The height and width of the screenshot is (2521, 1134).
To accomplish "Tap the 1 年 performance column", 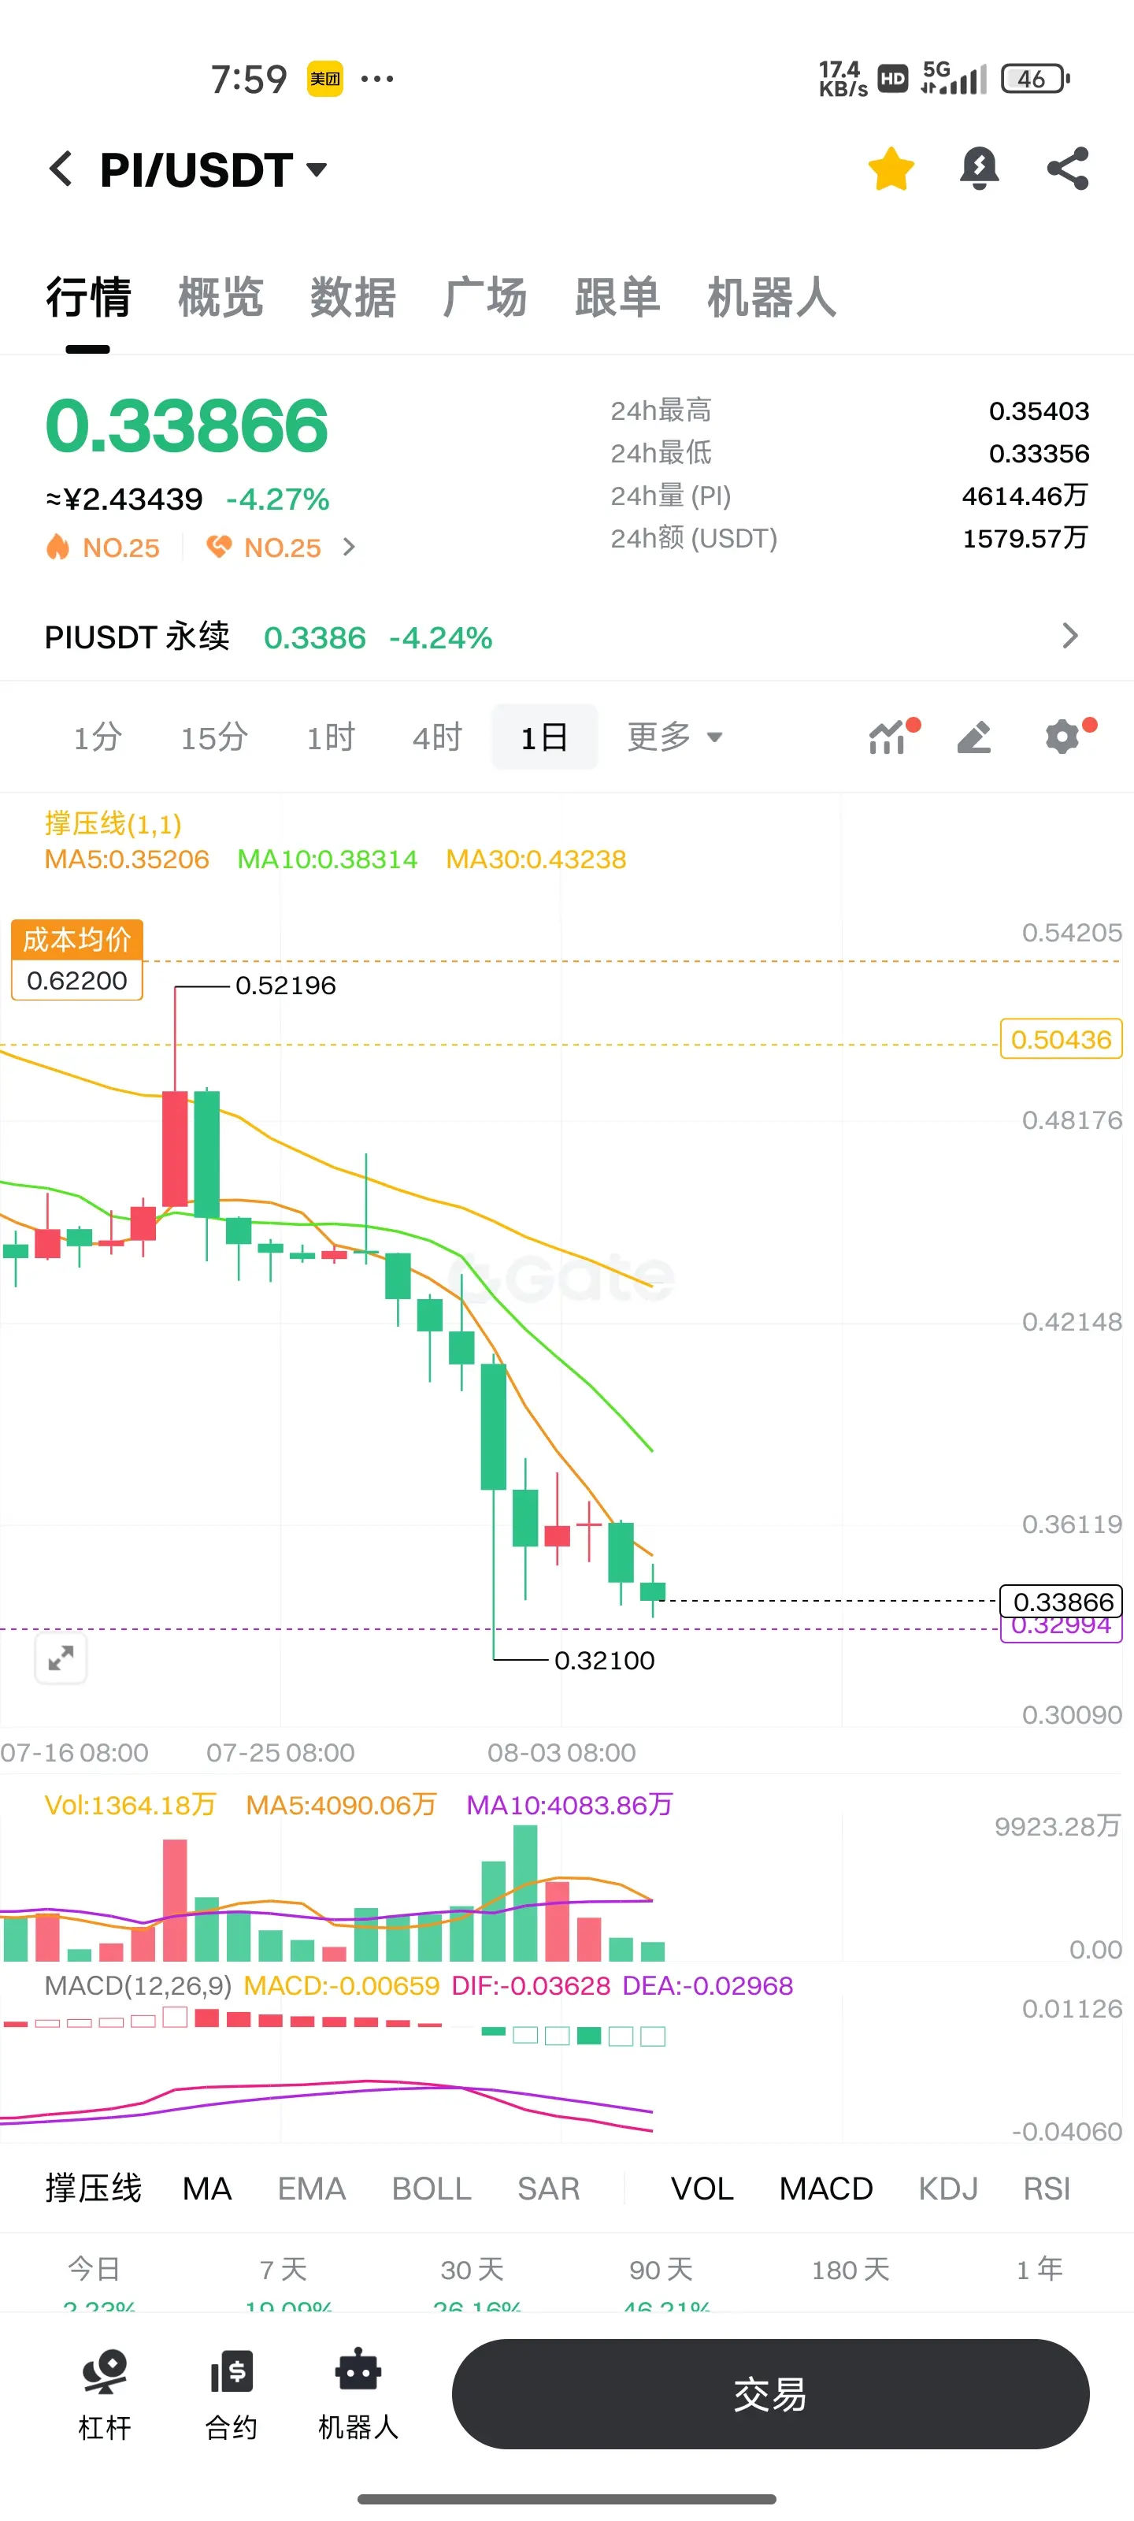I will click(1039, 2270).
